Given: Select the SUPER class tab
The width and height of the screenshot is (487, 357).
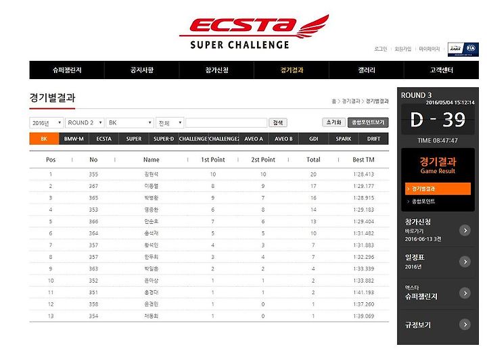Looking at the screenshot, I should pos(133,139).
